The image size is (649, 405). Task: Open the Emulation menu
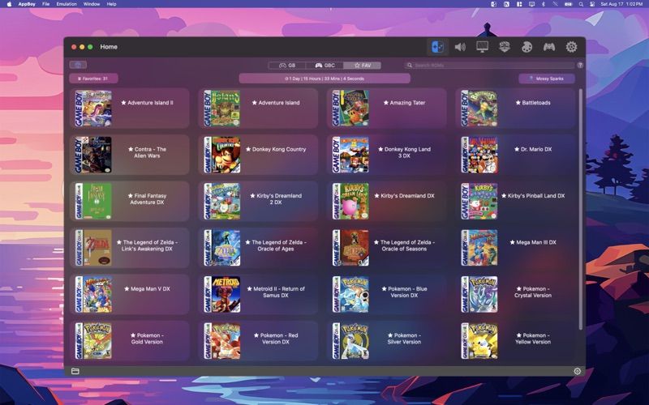[67, 4]
